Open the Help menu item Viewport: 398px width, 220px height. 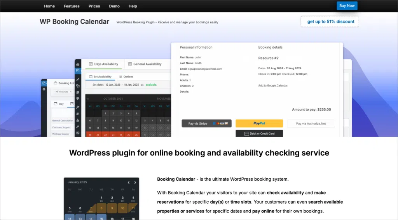(133, 6)
